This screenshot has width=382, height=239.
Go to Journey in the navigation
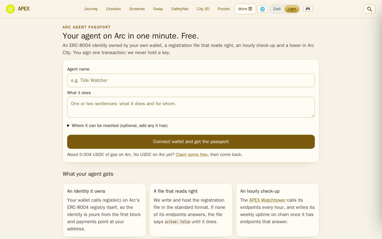(91, 9)
